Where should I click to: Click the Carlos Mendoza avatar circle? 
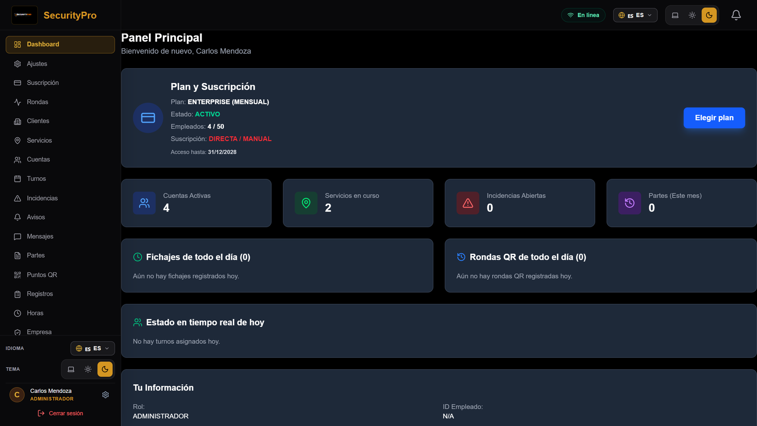17,395
